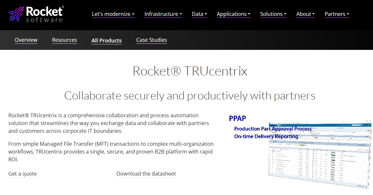The height and width of the screenshot is (195, 373).
Task: Go to the Resources tab
Action: point(64,40)
